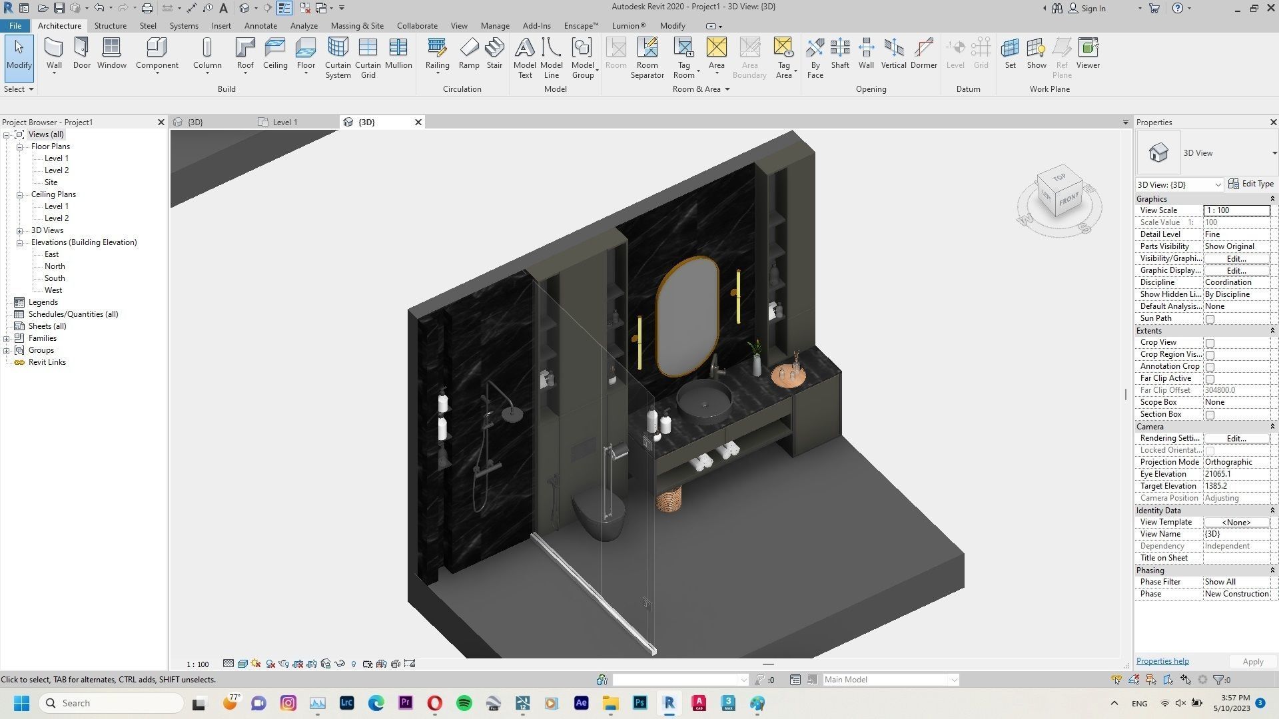Open the Select panel dropdown
The width and height of the screenshot is (1279, 719).
[x=19, y=89]
